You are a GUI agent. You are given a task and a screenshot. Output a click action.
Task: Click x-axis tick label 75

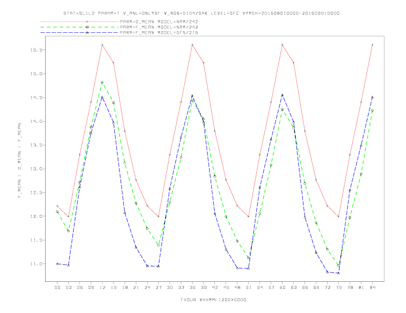pos(339,287)
